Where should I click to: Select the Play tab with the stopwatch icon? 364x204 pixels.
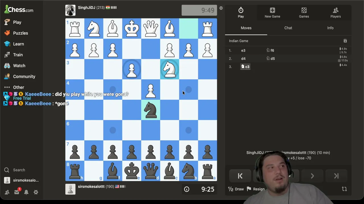241,13
